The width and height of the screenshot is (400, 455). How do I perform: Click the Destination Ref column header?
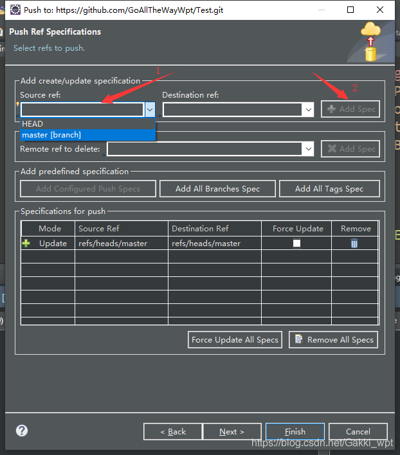(215, 229)
